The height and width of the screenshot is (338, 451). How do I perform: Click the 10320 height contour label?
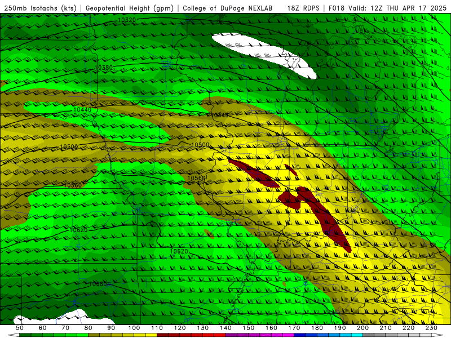click(126, 20)
